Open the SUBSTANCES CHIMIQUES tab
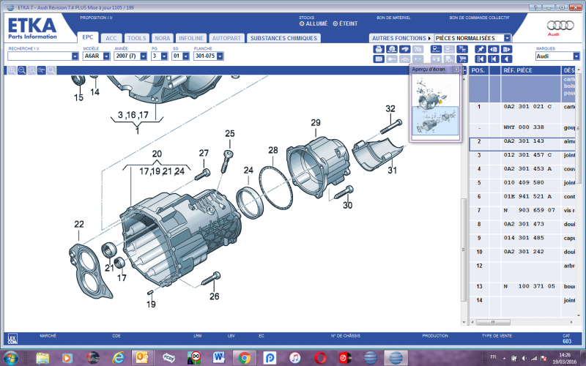This screenshot has height=366, width=586. click(x=282, y=37)
